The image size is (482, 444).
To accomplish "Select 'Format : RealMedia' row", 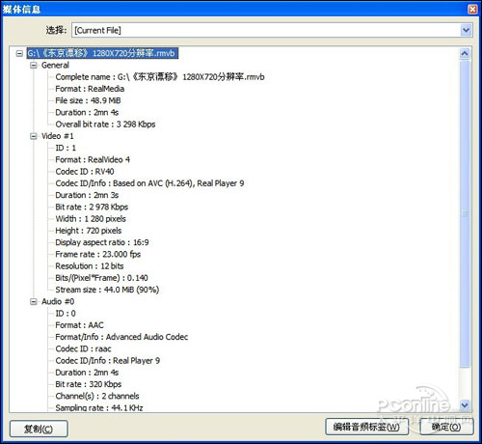I will point(90,89).
